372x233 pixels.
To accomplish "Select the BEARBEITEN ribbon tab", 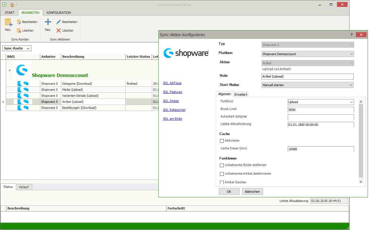I will (30, 13).
